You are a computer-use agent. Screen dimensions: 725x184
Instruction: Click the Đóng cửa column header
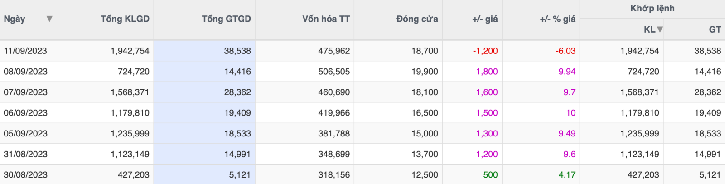pos(417,19)
